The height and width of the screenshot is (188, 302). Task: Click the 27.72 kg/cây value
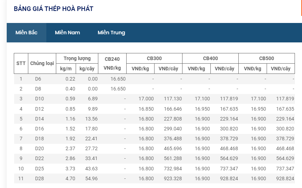pyautogui.click(x=91, y=148)
